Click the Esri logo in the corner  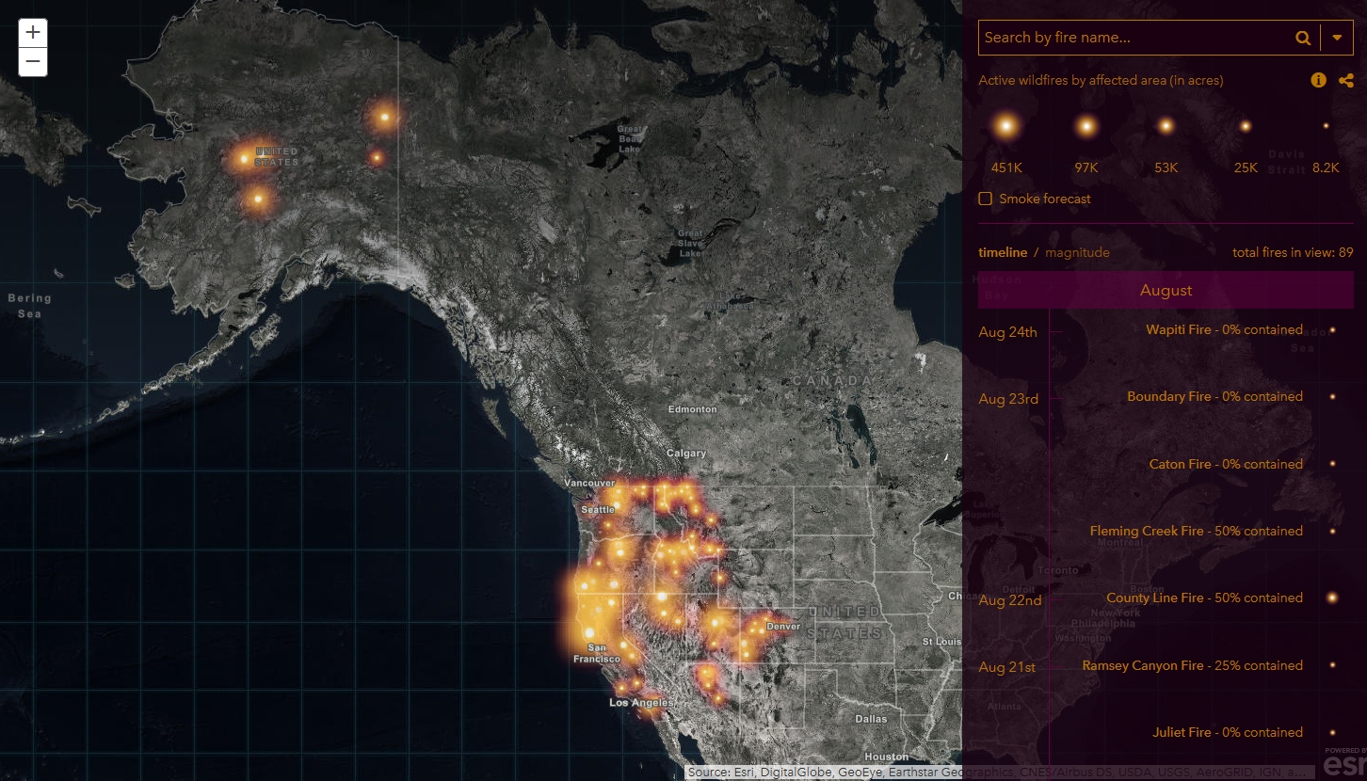[1346, 764]
